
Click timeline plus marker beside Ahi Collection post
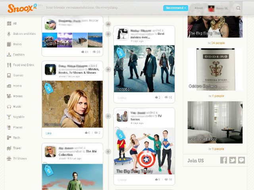(108, 152)
